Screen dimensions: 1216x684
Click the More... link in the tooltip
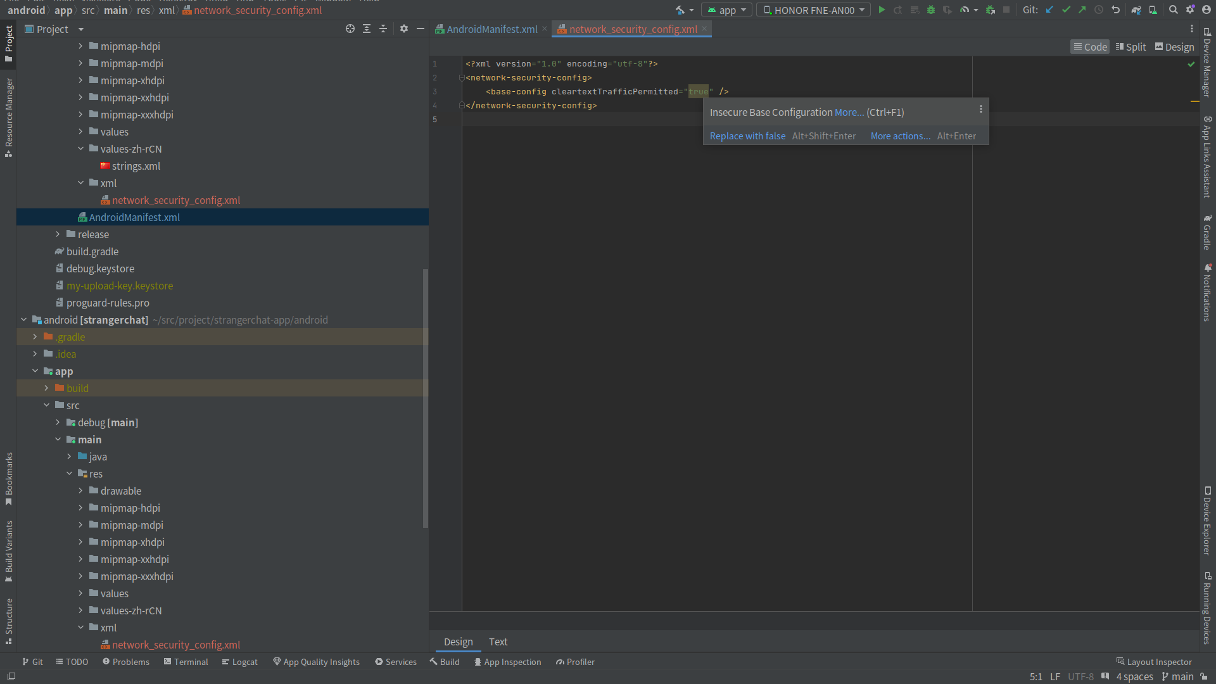pos(849,112)
